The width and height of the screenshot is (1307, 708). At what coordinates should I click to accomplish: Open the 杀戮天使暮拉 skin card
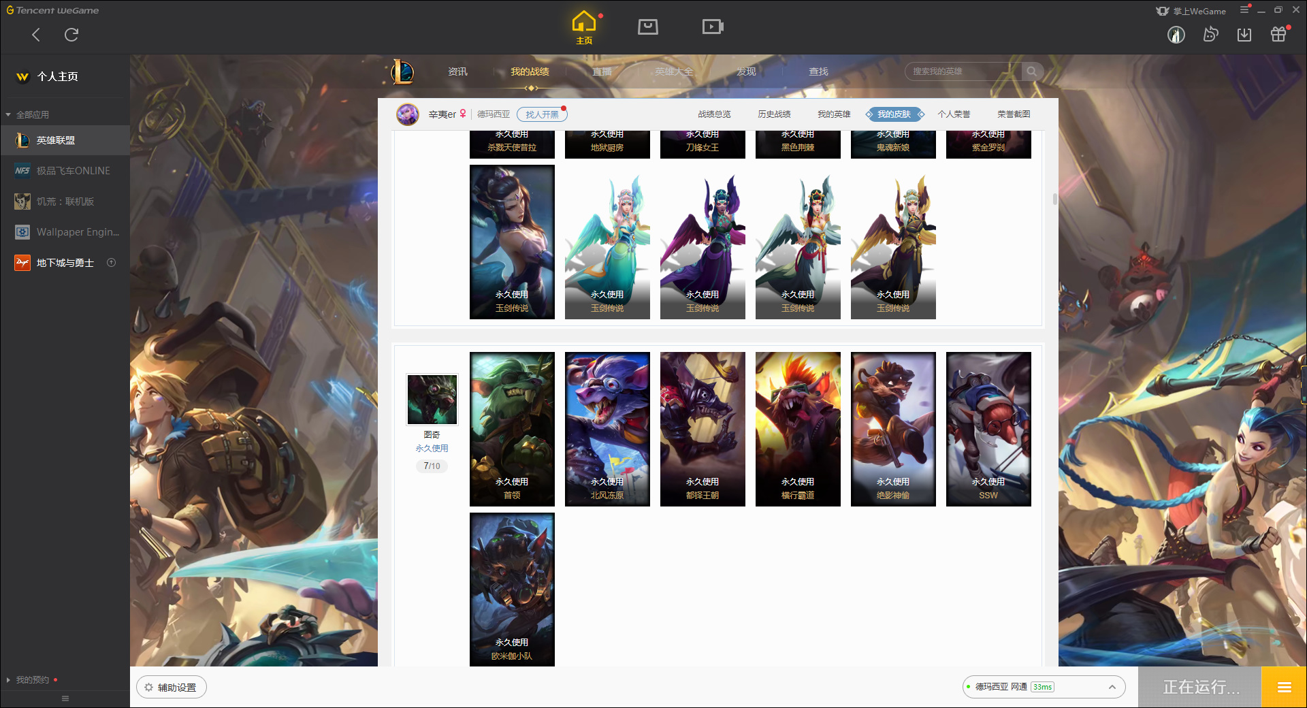click(x=512, y=144)
